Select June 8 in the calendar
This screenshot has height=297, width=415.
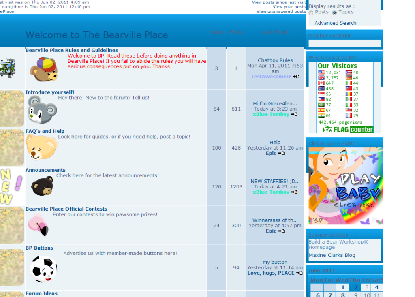[x=343, y=295]
